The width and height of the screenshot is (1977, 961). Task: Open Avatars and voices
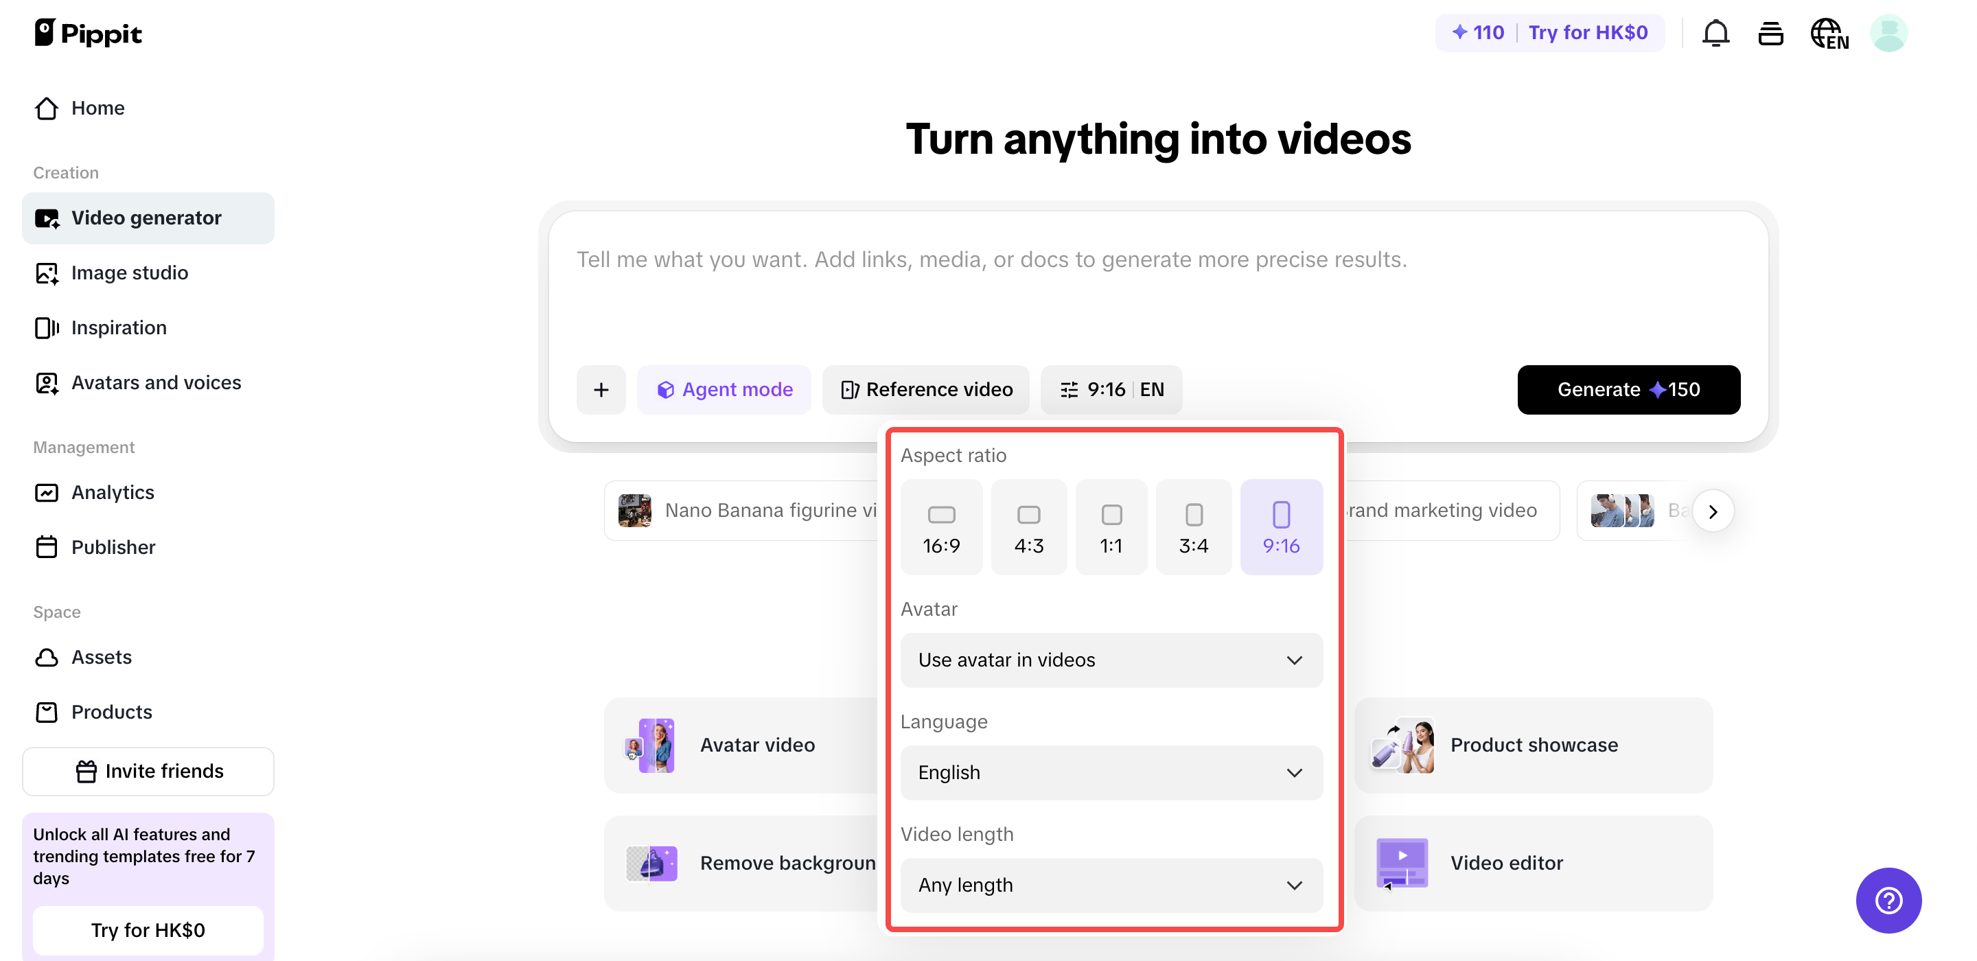[156, 382]
